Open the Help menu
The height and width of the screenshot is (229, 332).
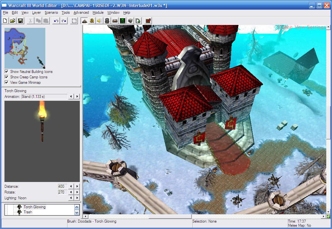coord(127,12)
